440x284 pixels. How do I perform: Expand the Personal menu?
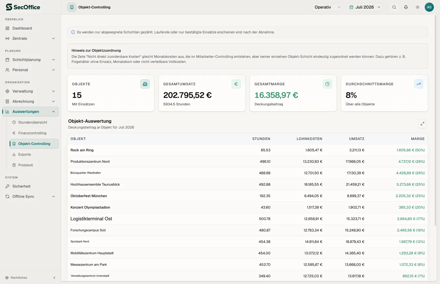click(30, 70)
